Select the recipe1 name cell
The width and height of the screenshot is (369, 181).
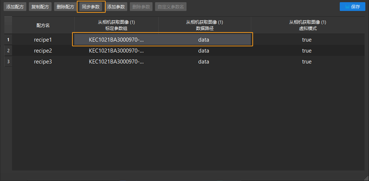[x=43, y=40]
